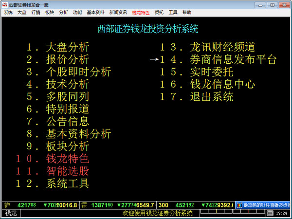Choose 15. 实时委托 option
The height and width of the screenshot is (219, 292).
(197, 72)
